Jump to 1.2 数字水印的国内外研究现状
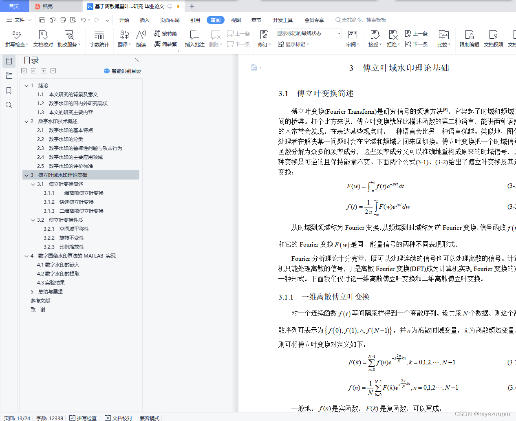 tap(72, 104)
